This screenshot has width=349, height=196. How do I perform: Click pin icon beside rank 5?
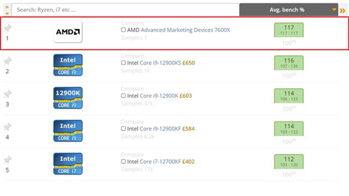(8, 160)
